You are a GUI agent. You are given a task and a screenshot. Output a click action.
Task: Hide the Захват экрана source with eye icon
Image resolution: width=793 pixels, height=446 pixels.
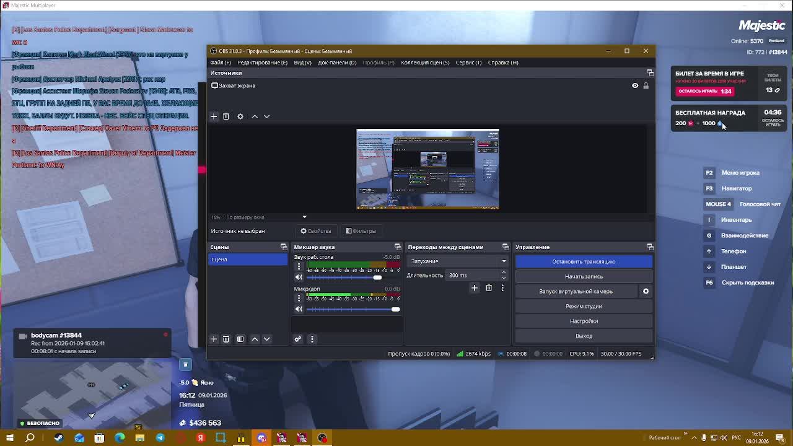tap(635, 85)
